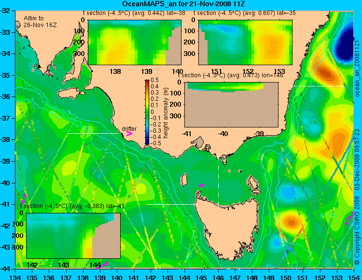Click the 154 longitude axis label

354,277
